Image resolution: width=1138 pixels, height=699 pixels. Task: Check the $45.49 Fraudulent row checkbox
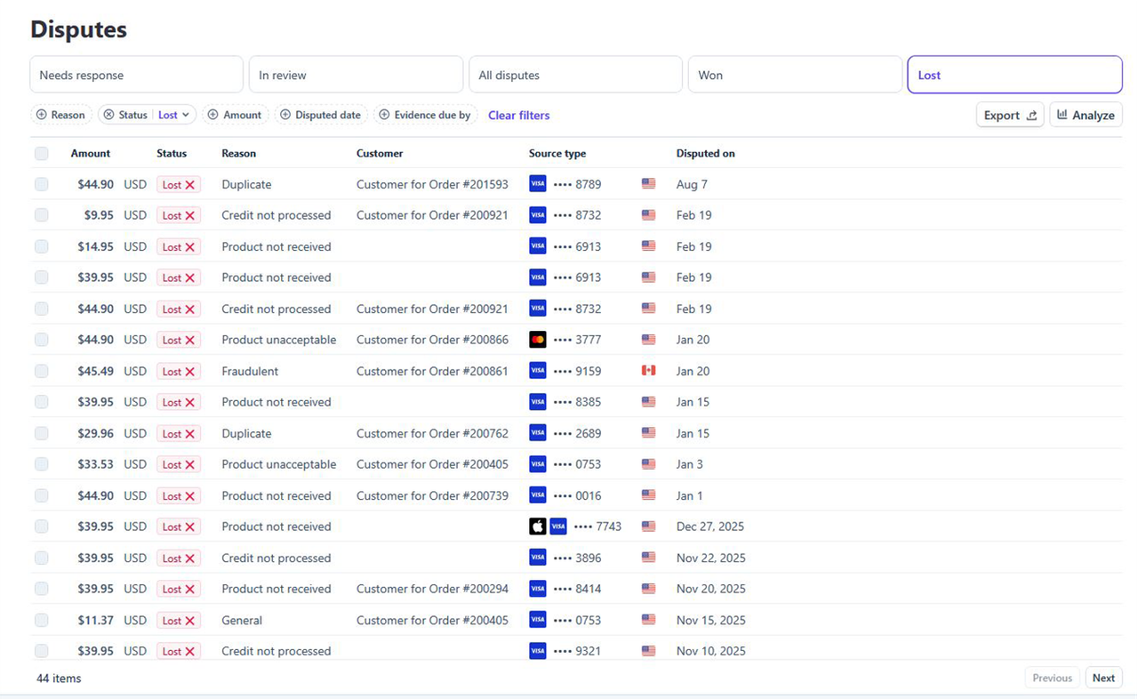[42, 371]
